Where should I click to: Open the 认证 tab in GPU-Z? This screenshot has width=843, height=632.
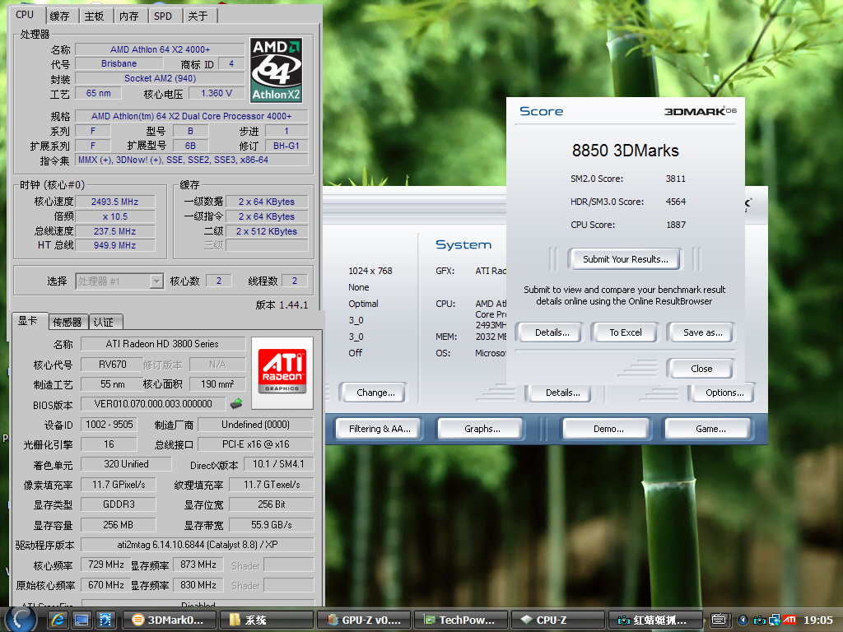click(104, 322)
